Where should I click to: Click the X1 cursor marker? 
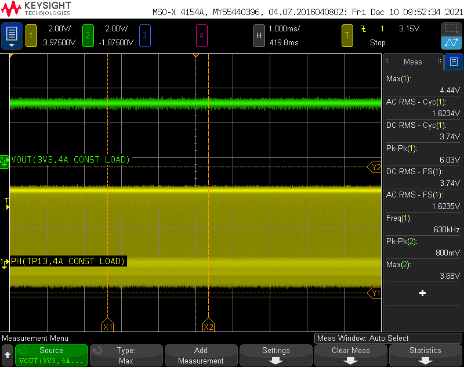pyautogui.click(x=107, y=325)
